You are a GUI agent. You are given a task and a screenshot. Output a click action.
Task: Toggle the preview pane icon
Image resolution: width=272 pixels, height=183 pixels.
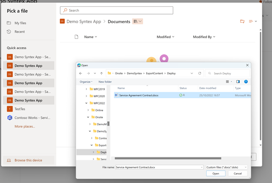tap(238, 81)
